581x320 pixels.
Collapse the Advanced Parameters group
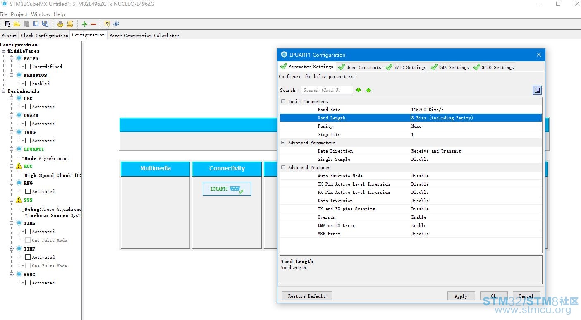[283, 143]
